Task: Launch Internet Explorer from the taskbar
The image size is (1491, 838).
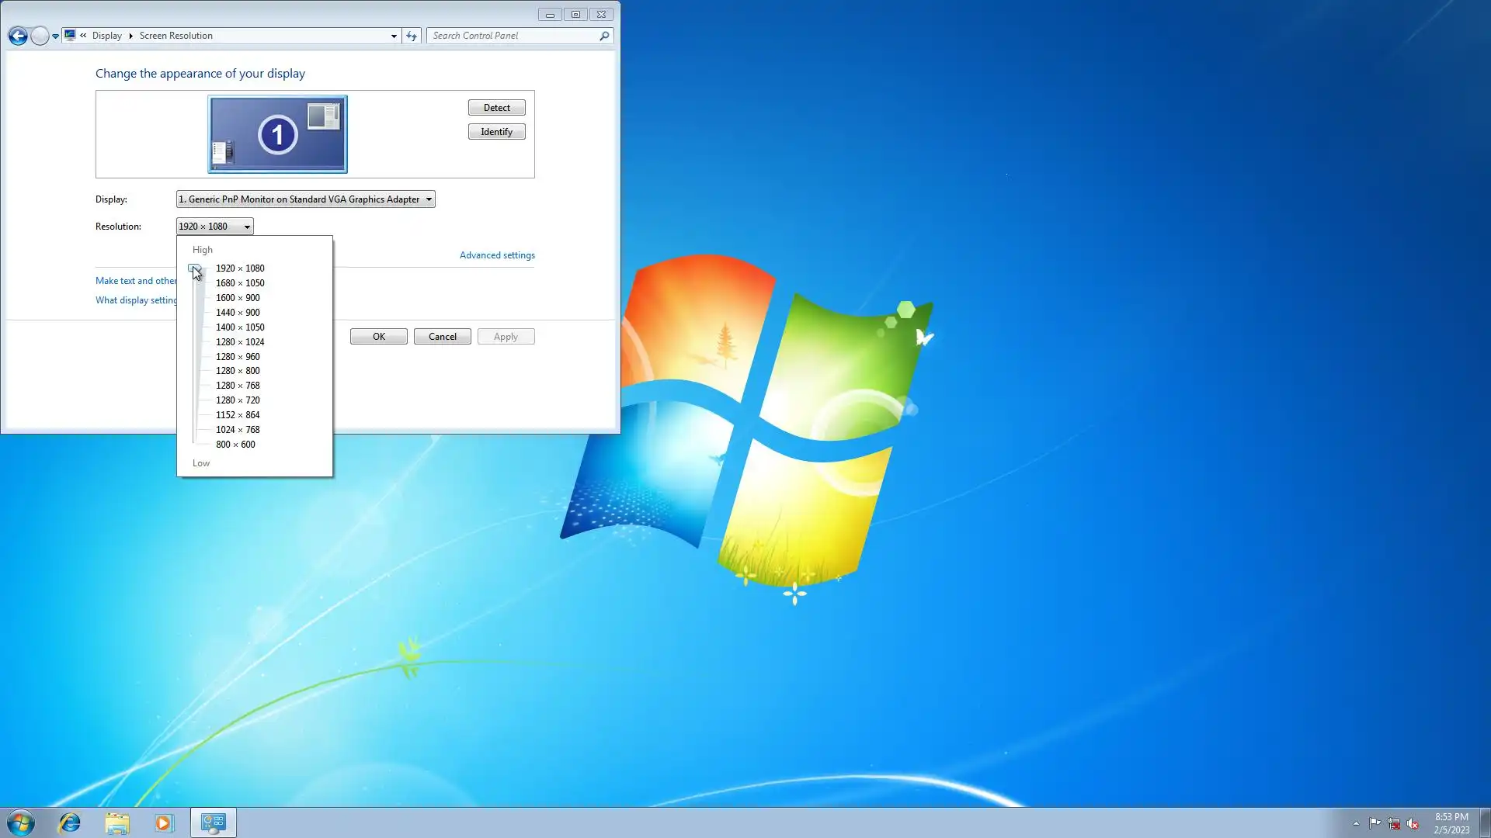Action: [70, 822]
